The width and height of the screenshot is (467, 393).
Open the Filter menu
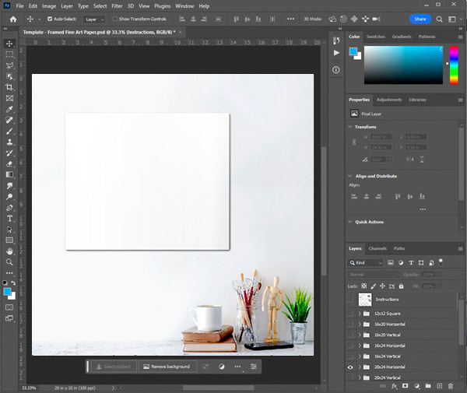tap(115, 5)
